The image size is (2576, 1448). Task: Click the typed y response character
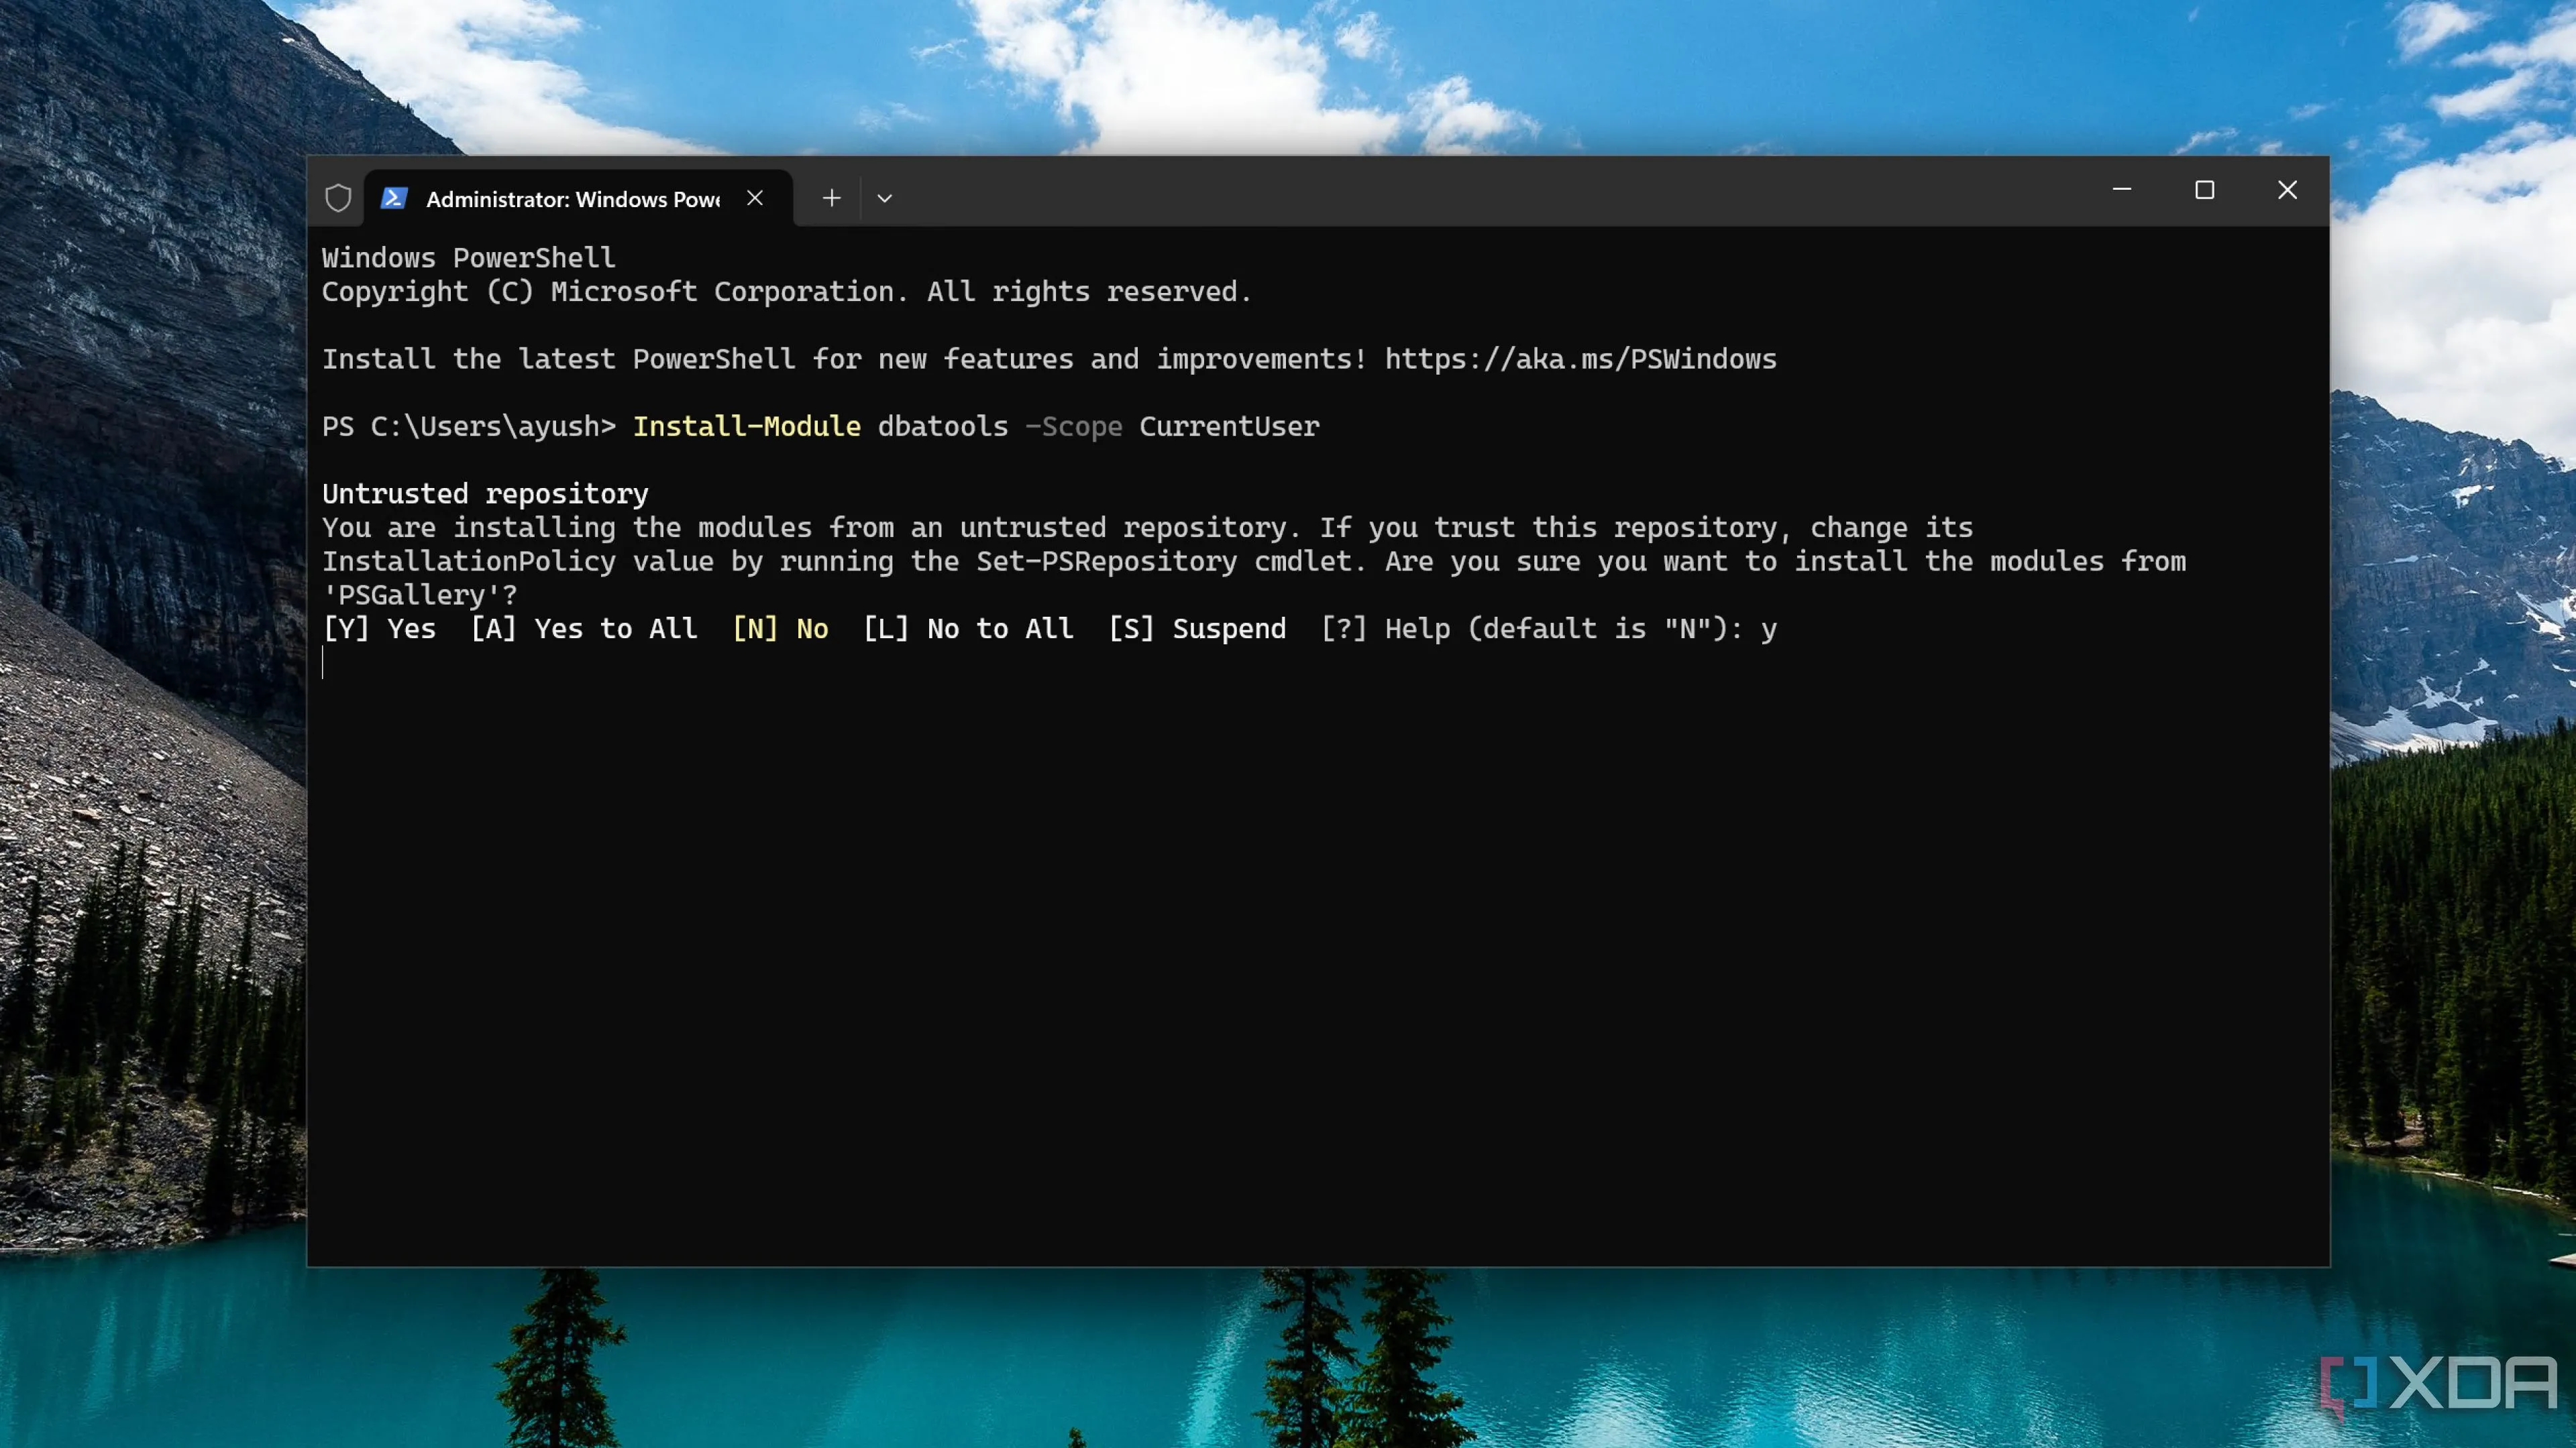(1772, 629)
